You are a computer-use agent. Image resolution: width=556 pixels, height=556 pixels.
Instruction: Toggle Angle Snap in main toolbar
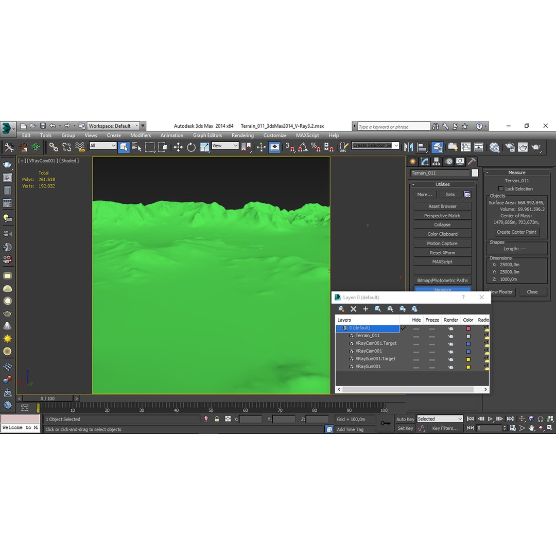pyautogui.click(x=303, y=147)
